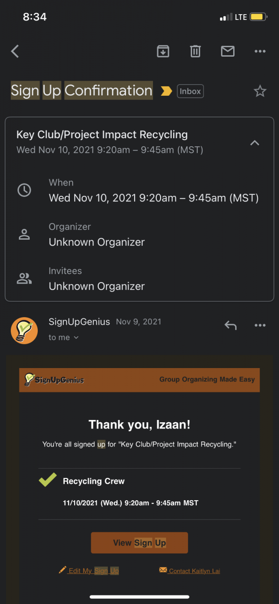
Task: Mark email as unread with envelope icon
Action: tap(228, 51)
